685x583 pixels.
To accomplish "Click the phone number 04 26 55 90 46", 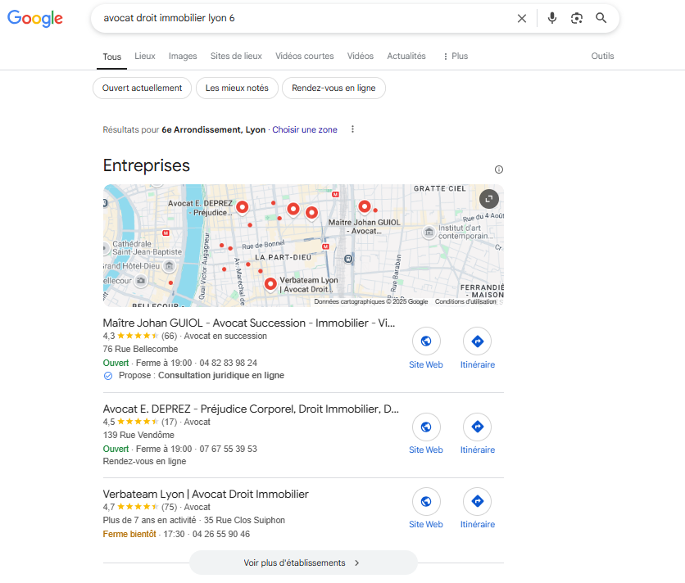I will (221, 534).
